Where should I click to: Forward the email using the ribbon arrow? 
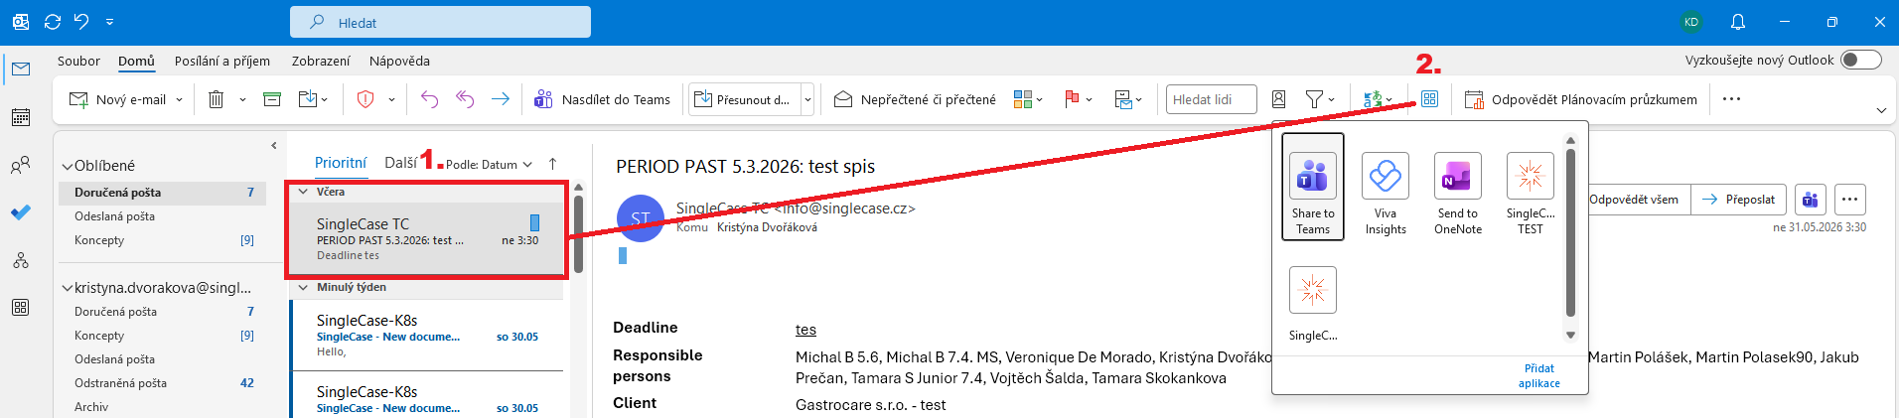pos(500,99)
